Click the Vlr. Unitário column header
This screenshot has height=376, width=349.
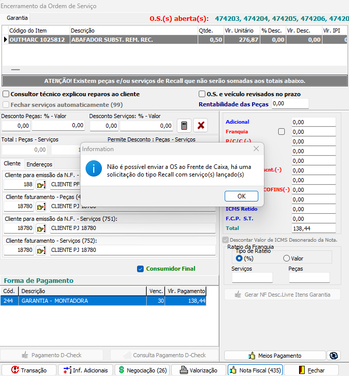[x=241, y=31]
